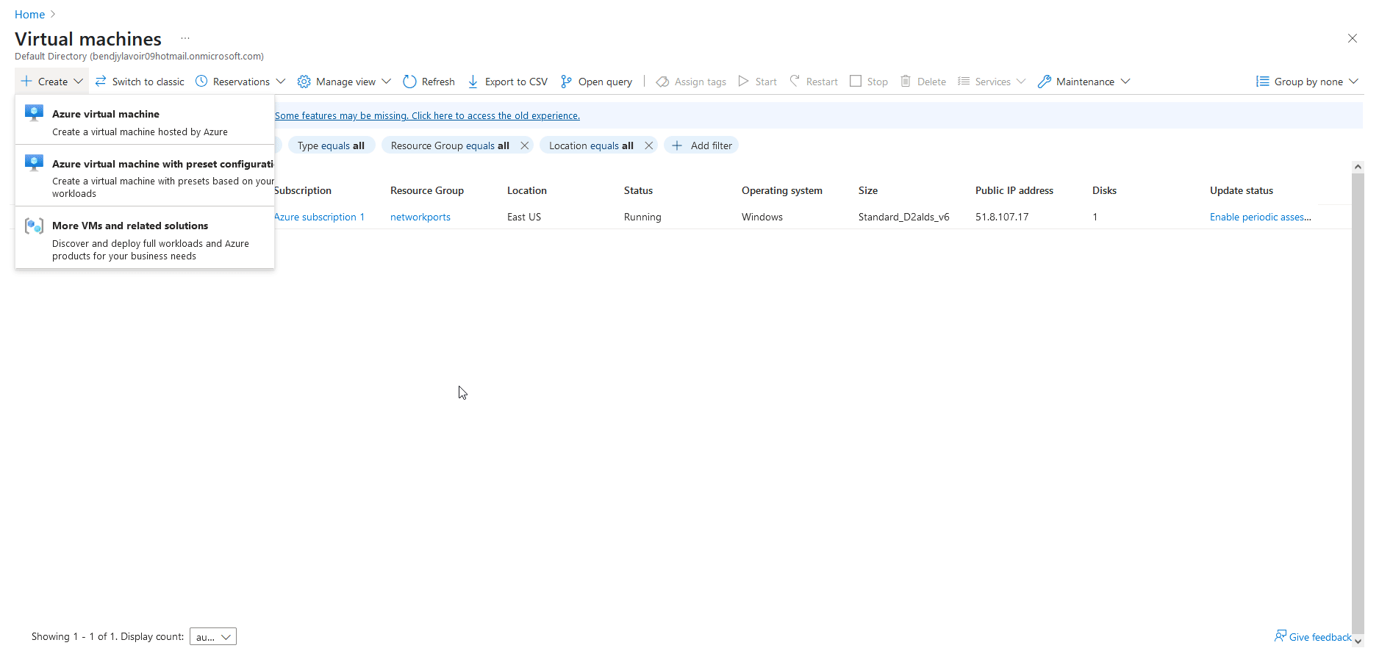Click the Delete trash icon
Screen dimensions: 1379x662
(906, 81)
